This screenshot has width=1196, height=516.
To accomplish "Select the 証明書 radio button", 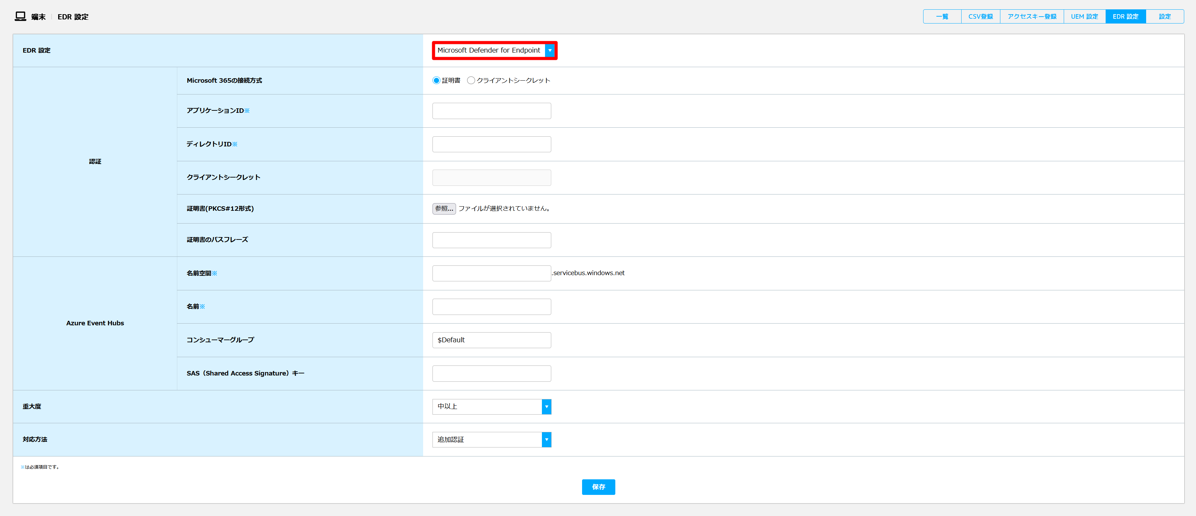I will pyautogui.click(x=436, y=80).
